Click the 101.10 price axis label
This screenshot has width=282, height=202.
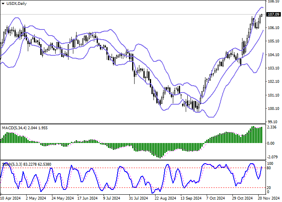[x=274, y=95]
